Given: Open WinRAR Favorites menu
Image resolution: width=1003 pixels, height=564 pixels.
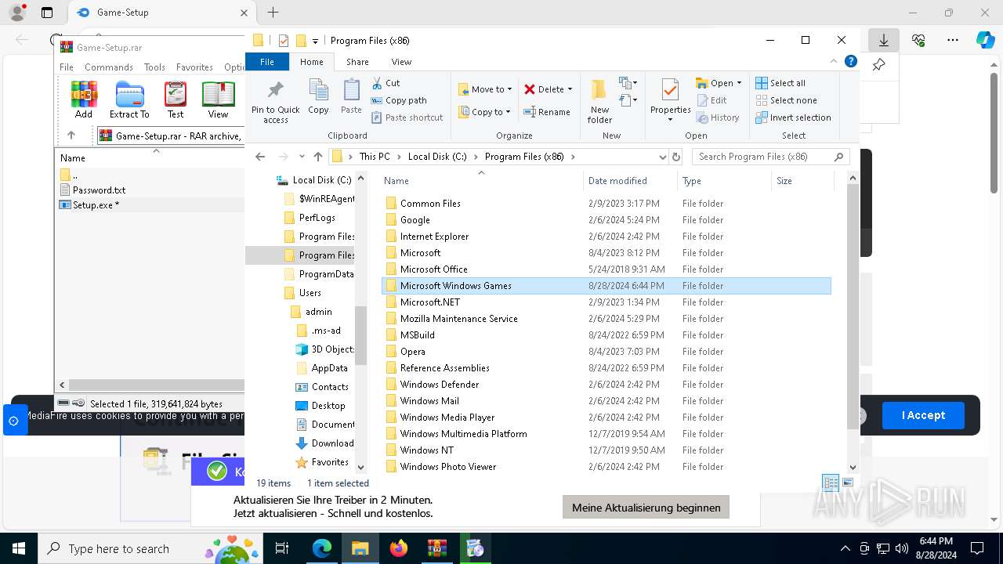Looking at the screenshot, I should coord(194,67).
